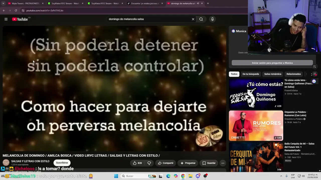Close the domingo de melancolia tab

(202, 3)
